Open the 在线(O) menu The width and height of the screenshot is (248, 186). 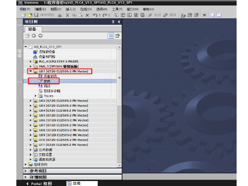[x=86, y=9]
